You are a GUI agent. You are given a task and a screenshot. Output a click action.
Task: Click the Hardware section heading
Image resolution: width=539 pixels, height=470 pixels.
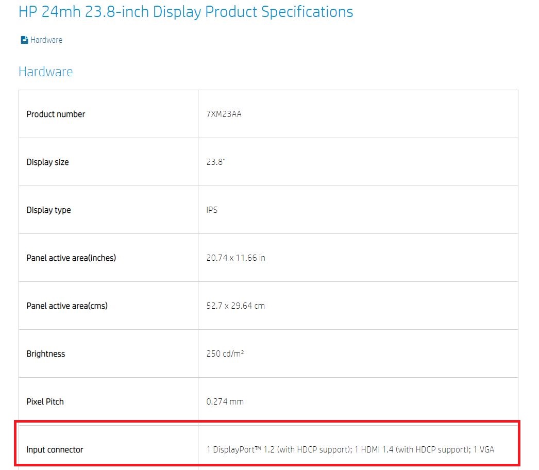click(x=45, y=72)
